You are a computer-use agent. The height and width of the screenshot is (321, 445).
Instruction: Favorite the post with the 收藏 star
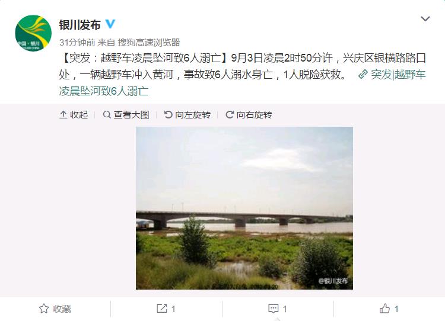[55, 309]
